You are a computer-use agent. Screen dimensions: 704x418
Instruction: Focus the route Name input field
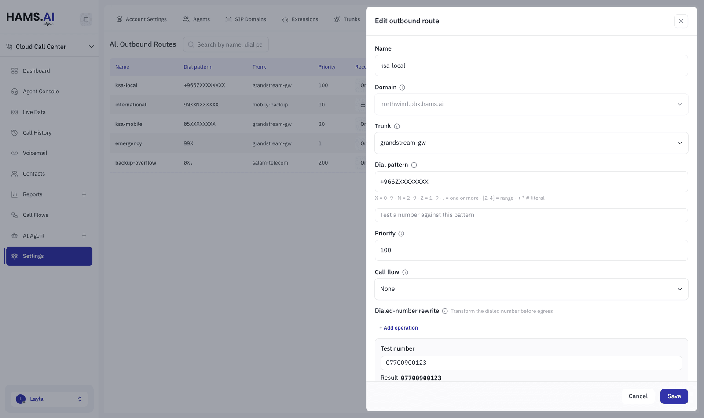[x=532, y=66]
